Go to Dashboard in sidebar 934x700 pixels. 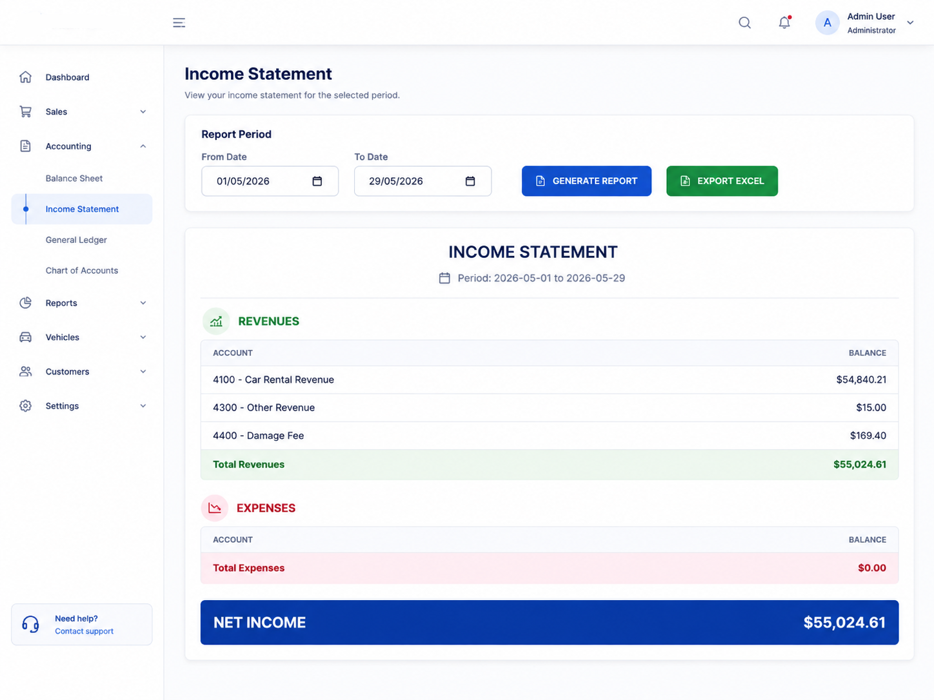click(x=82, y=77)
